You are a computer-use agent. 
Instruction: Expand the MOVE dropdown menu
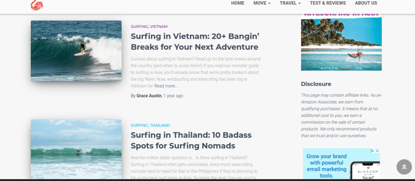click(262, 3)
